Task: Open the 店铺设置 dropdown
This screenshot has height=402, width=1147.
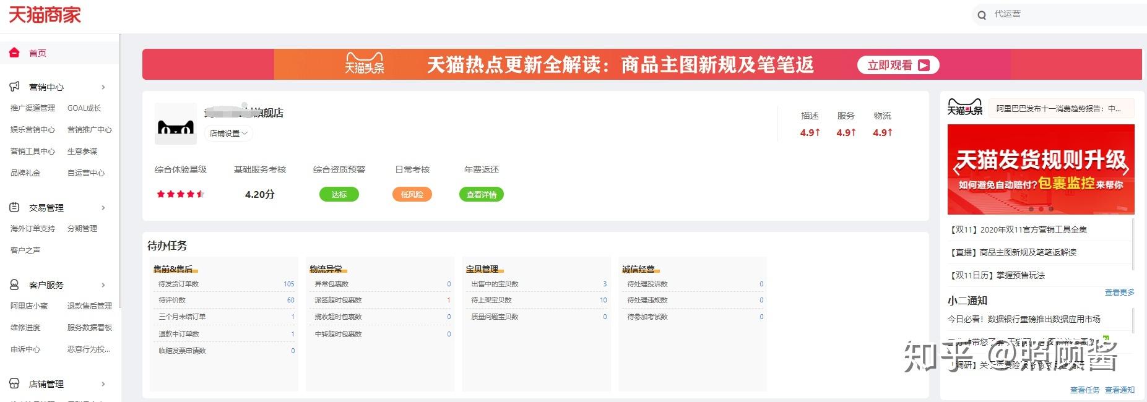Action: click(228, 133)
